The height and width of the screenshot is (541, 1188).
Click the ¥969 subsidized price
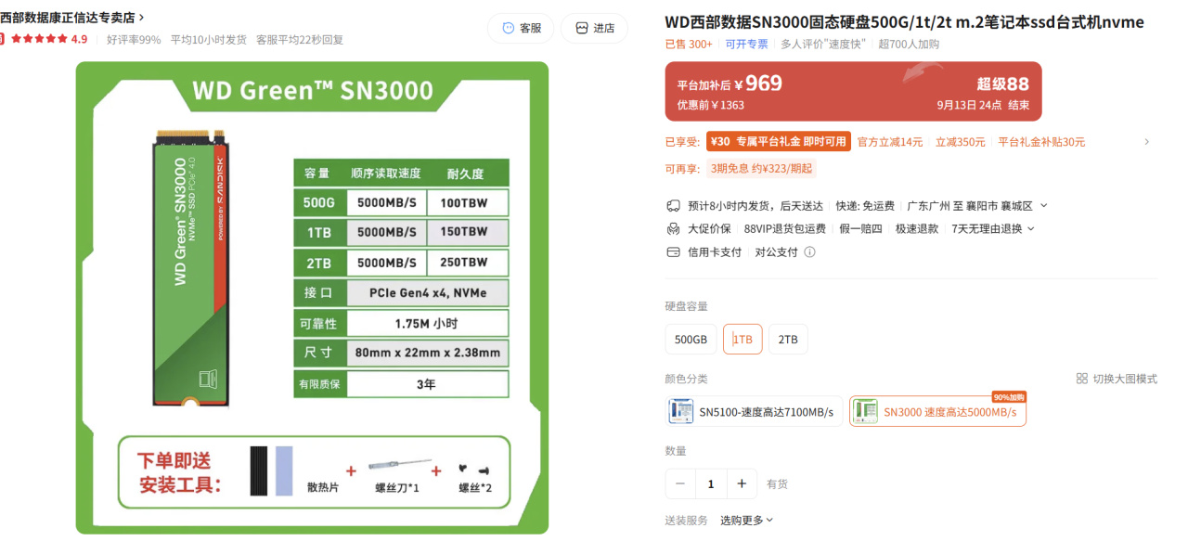coord(757,84)
